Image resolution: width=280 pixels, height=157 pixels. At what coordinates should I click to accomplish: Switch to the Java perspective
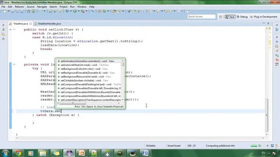coord(230,17)
